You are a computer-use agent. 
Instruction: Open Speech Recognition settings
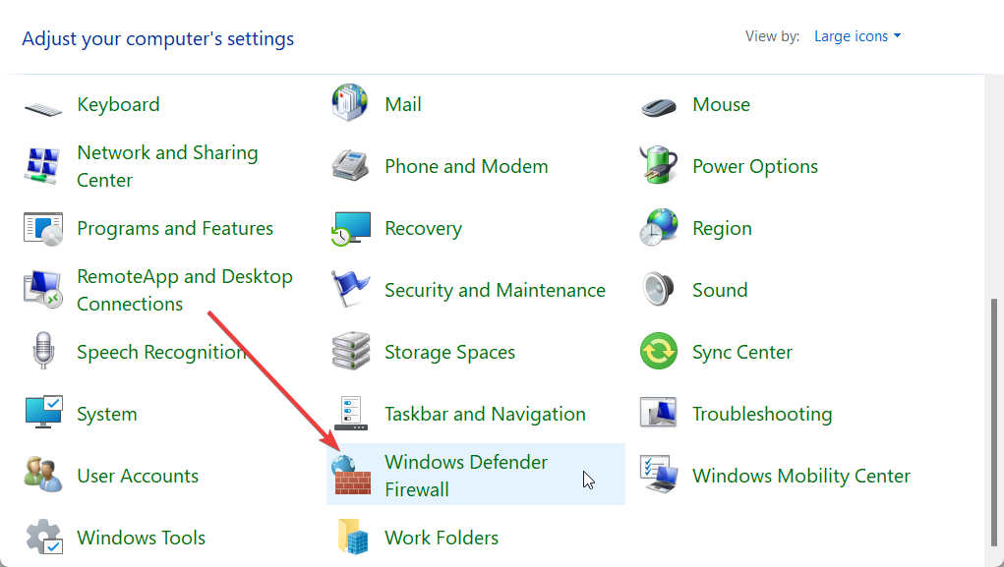(160, 352)
